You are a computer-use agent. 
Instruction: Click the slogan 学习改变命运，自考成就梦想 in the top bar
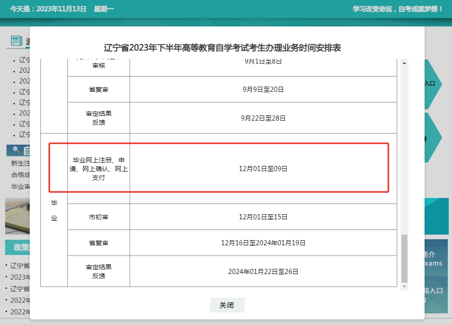[397, 8]
